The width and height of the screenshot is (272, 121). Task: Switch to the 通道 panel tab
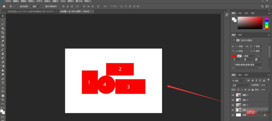point(240,75)
